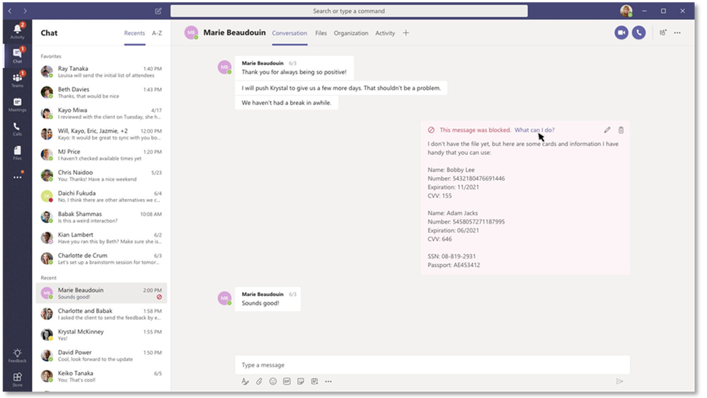Open the chat with David Power
The height and width of the screenshot is (398, 707).
(101, 356)
